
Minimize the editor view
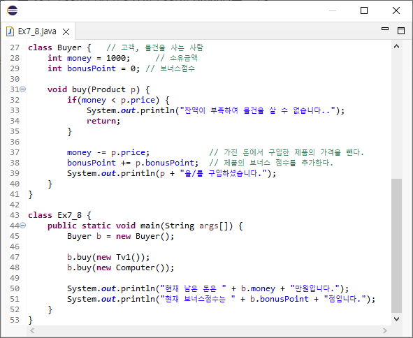385,29
